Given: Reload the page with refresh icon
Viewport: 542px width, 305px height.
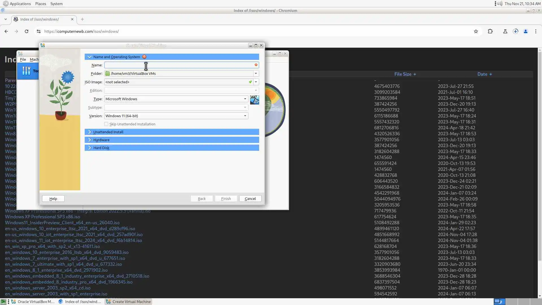Looking at the screenshot, I should tap(27, 31).
